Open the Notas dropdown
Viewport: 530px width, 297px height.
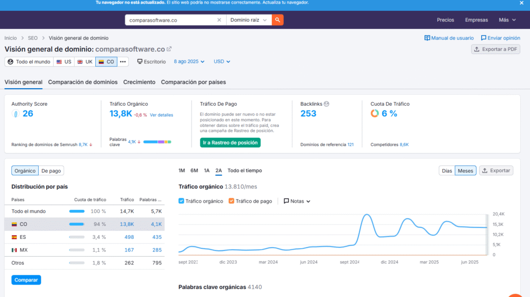pyautogui.click(x=297, y=201)
